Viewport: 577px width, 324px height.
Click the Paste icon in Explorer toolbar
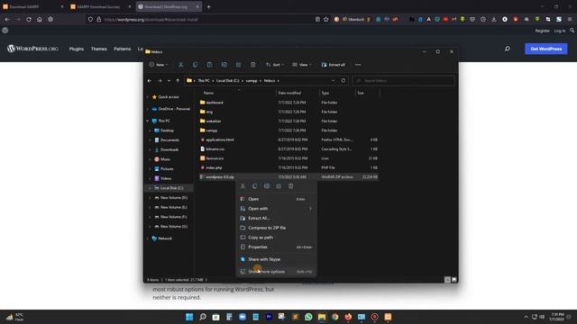(209, 65)
